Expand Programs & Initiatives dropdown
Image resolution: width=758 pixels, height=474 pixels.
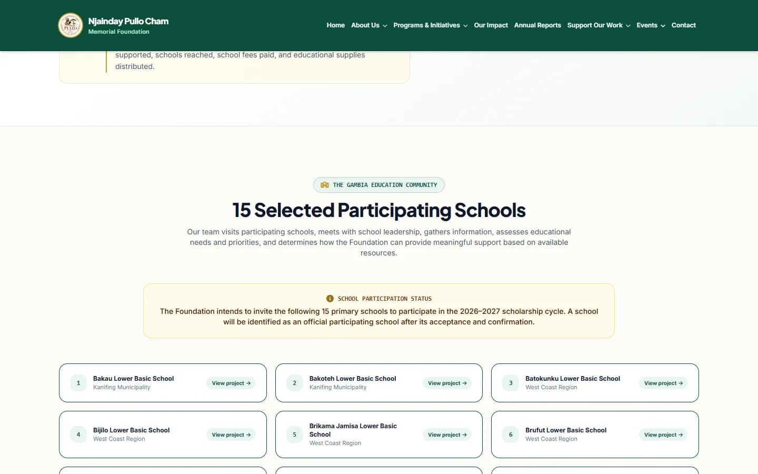coord(431,25)
